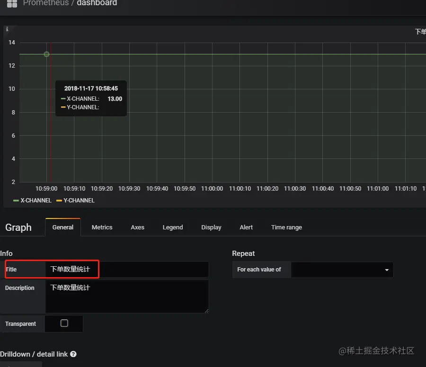Click the Repeat section heading
Image resolution: width=426 pixels, height=367 pixels.
coord(243,253)
